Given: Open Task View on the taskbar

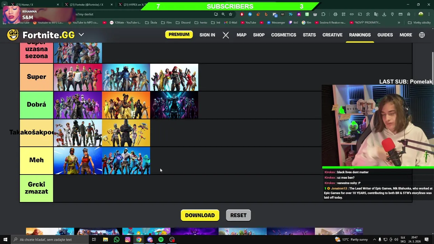Looking at the screenshot, I should (94, 240).
